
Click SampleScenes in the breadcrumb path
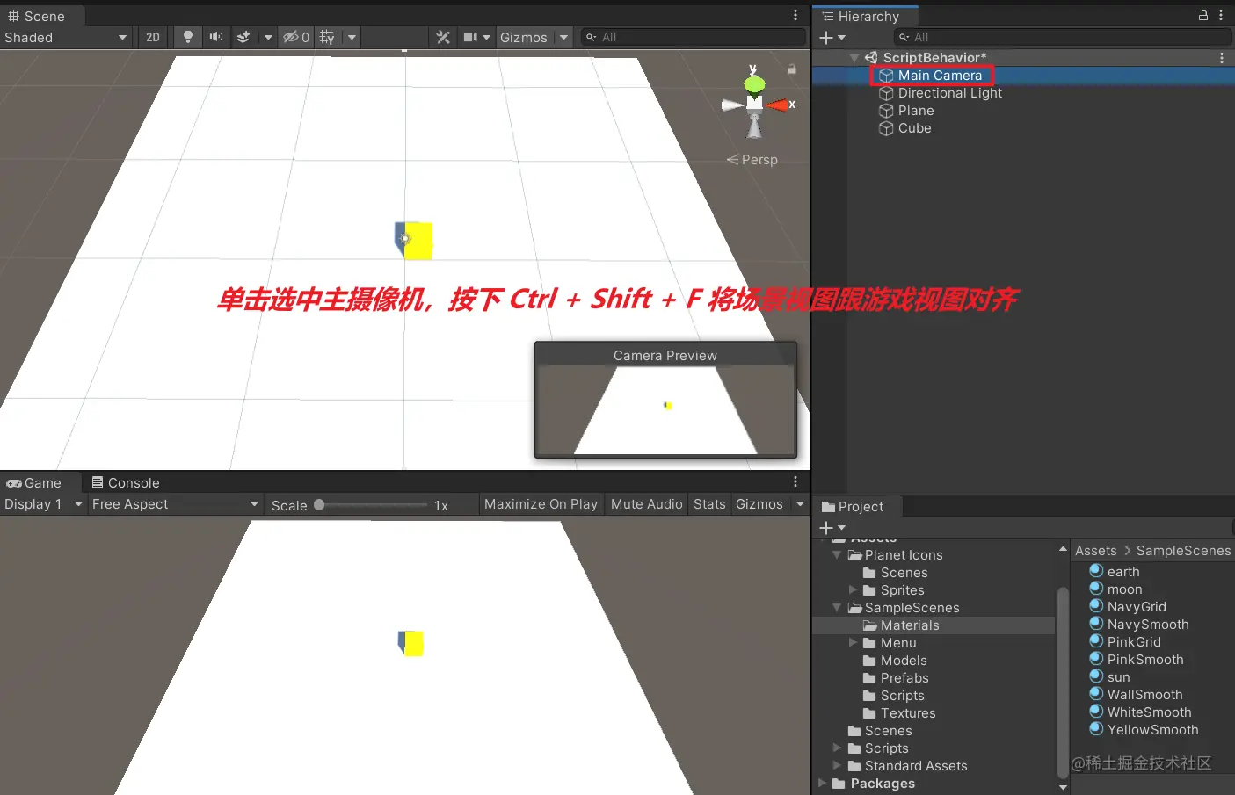point(1183,551)
